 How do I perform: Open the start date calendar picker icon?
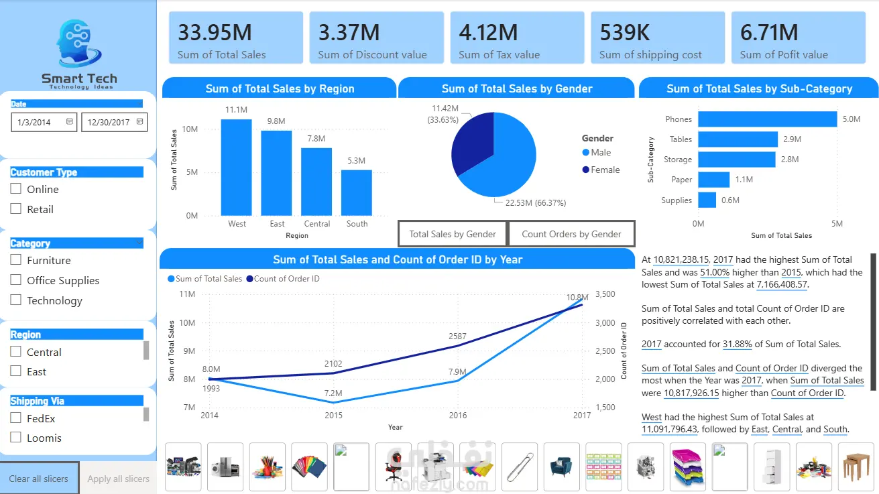(70, 122)
